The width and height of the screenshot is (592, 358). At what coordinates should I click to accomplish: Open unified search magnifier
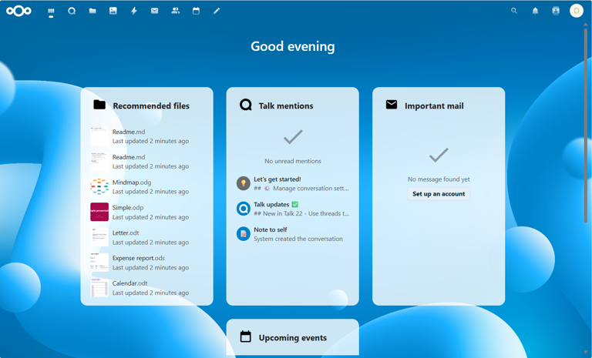click(514, 11)
